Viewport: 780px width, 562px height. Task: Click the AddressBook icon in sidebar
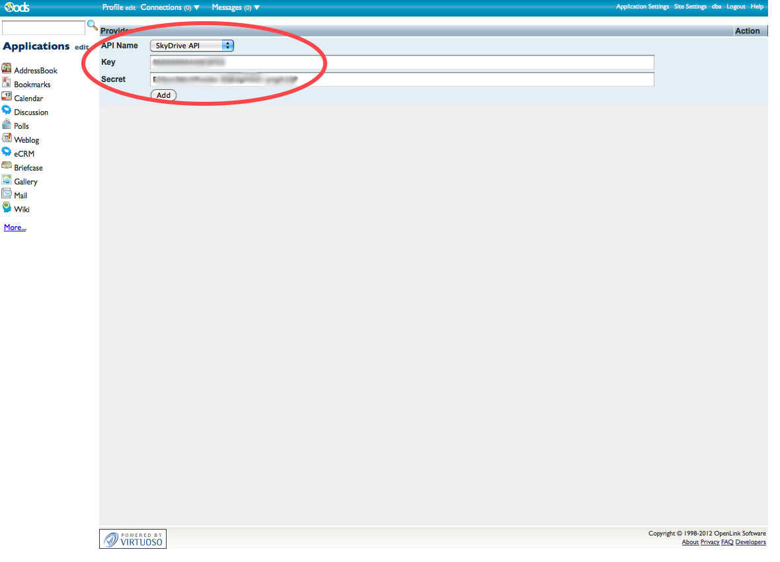click(x=7, y=69)
